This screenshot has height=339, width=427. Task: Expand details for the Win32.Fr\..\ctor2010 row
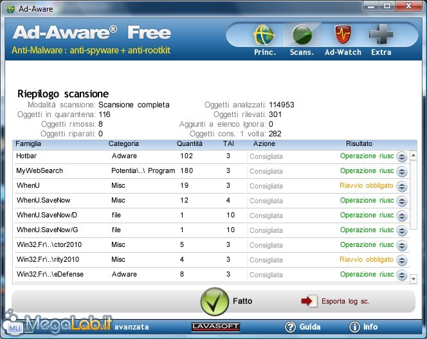402,245
